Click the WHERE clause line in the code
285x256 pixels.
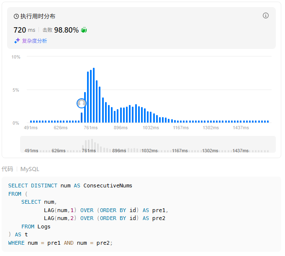[60, 243]
